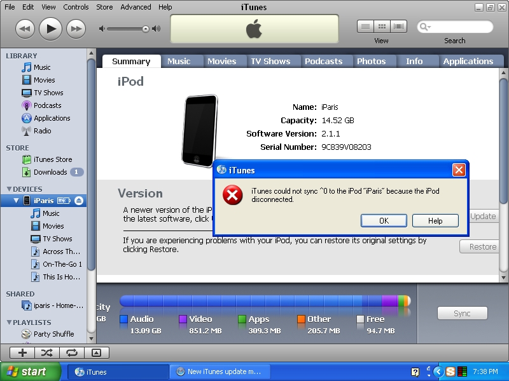Click the volume slider knob

point(146,29)
